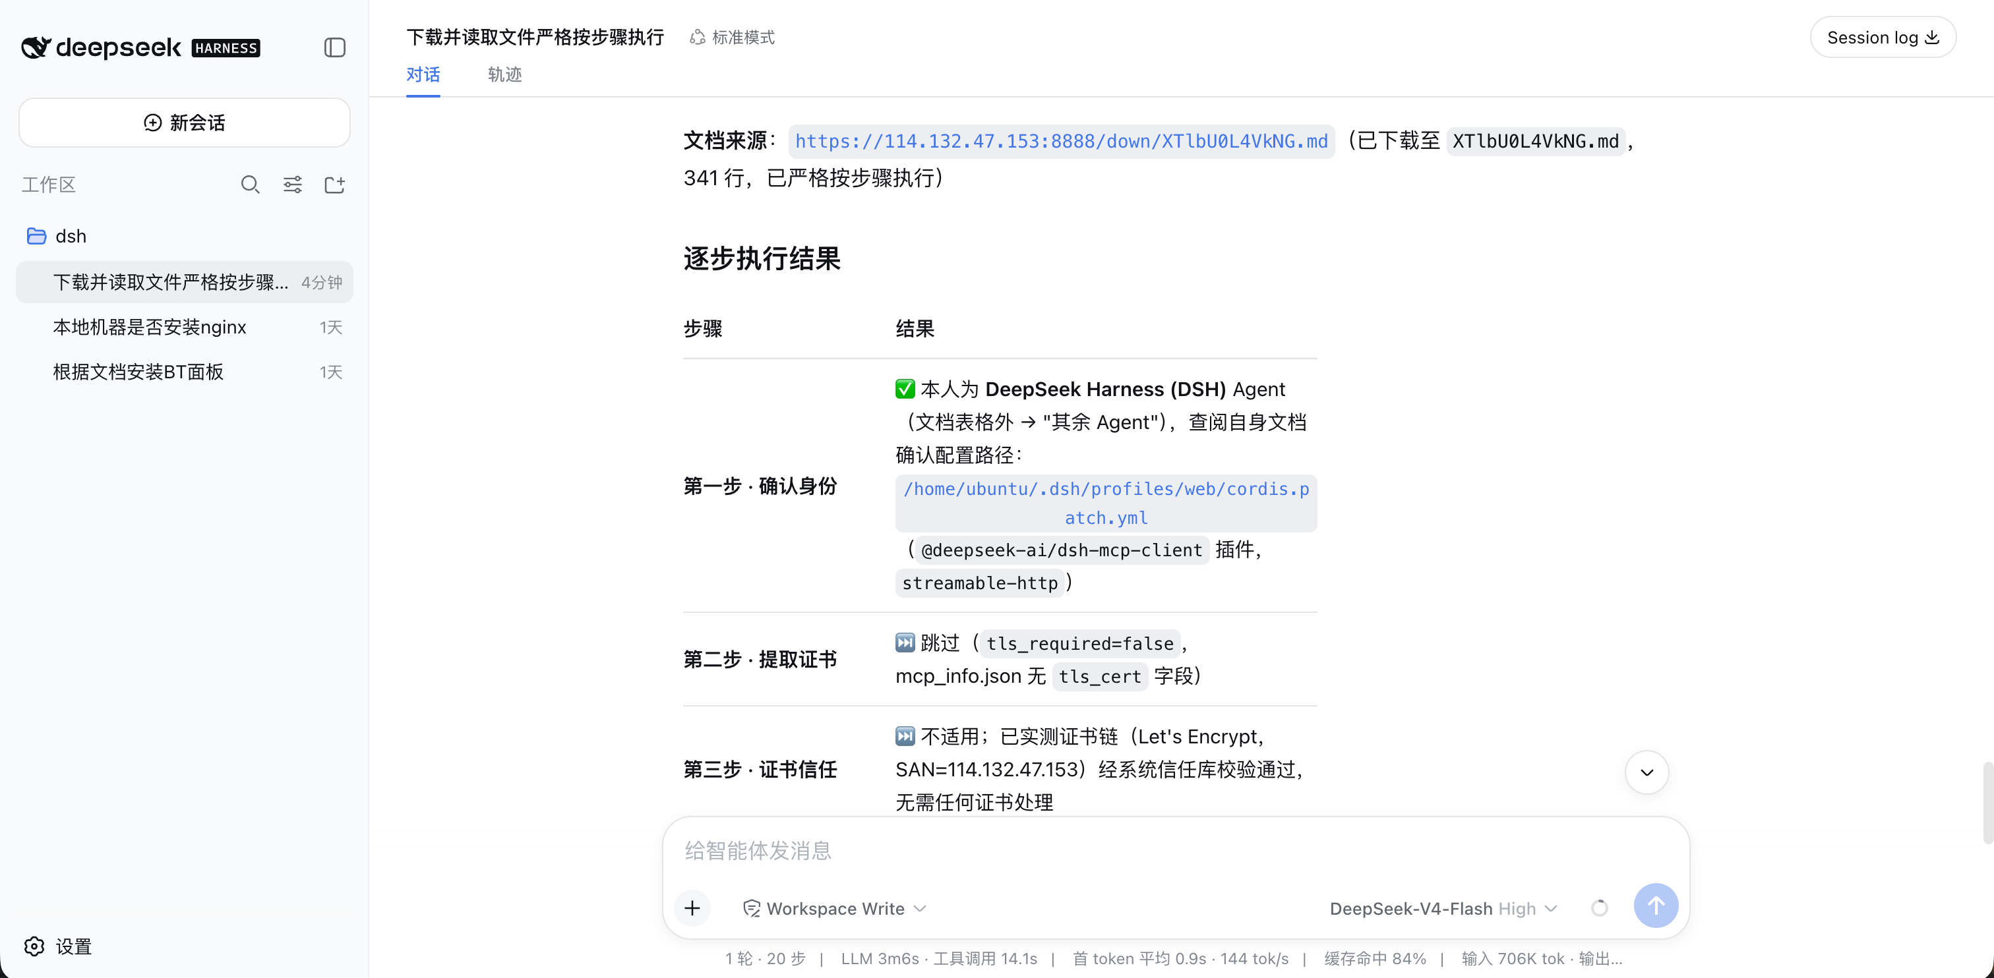Click the 结果 table header

point(915,328)
